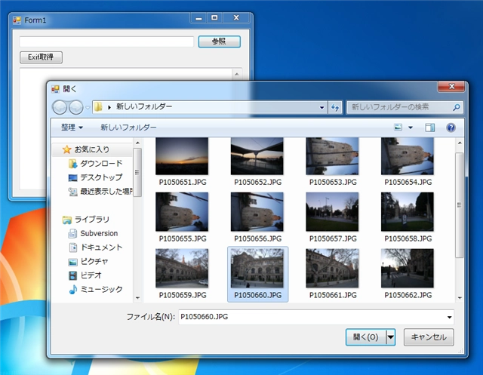Open the ビデオ library
Image resolution: width=483 pixels, height=375 pixels.
91,275
